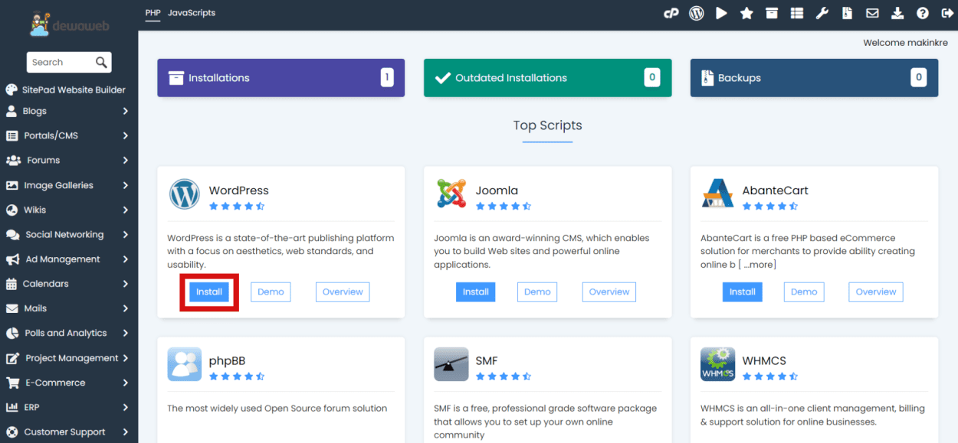Click Overview button for AbanteCart

(x=876, y=292)
